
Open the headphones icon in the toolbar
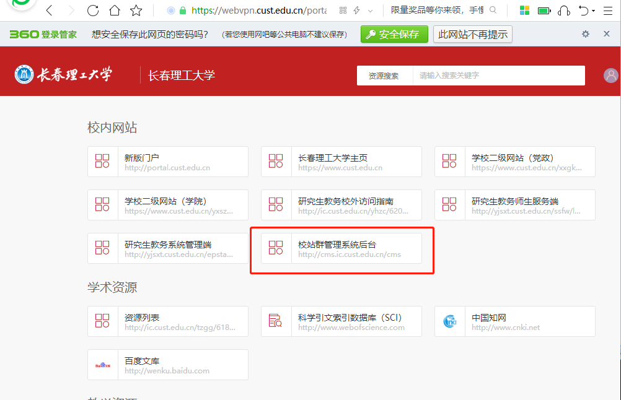[x=563, y=11]
